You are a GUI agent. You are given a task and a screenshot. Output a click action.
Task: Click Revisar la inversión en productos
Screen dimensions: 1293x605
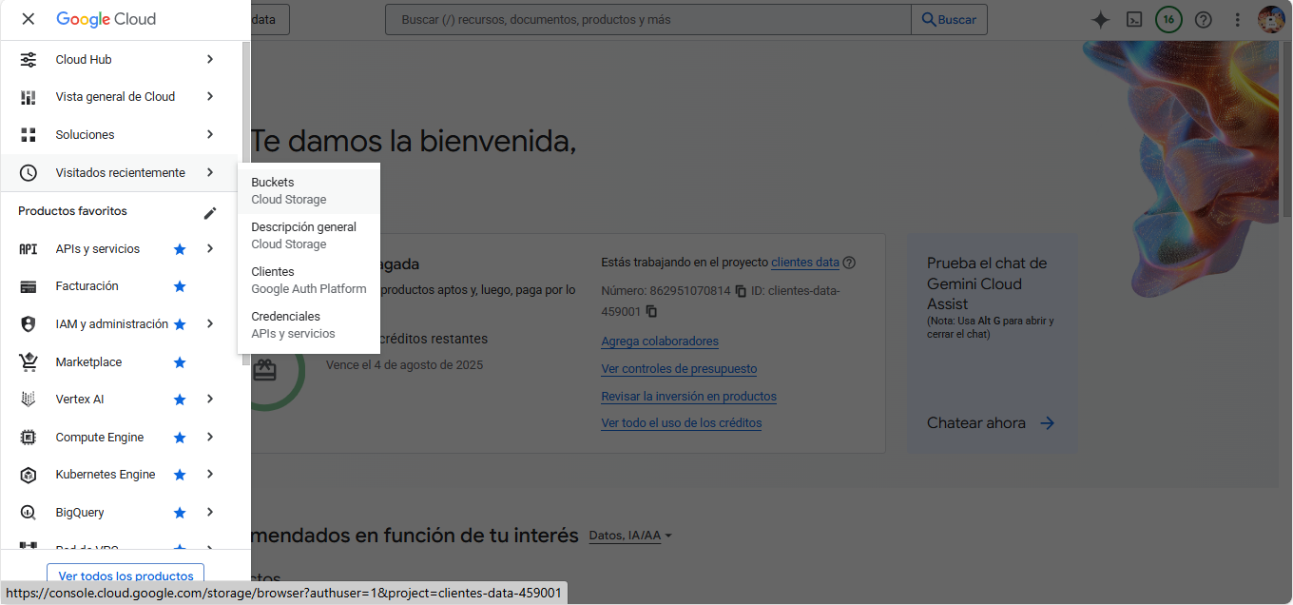pyautogui.click(x=688, y=397)
